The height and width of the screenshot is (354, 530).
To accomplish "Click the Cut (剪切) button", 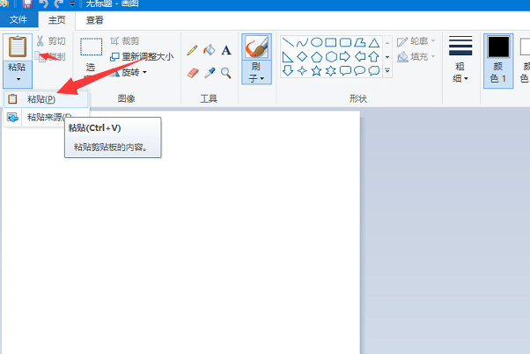I will [x=51, y=41].
